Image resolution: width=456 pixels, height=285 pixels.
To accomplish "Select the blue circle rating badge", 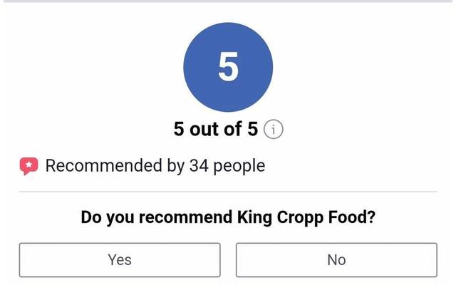I will [x=228, y=67].
